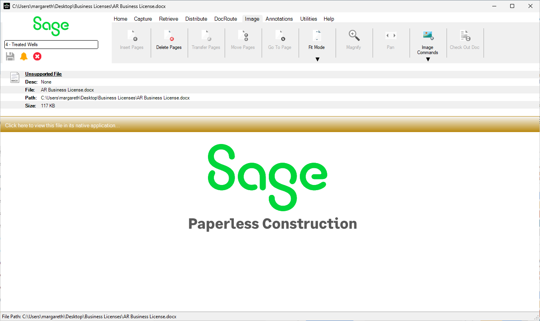This screenshot has width=540, height=321.
Task: Click the Move Pages toolbar icon
Action: pyautogui.click(x=243, y=36)
